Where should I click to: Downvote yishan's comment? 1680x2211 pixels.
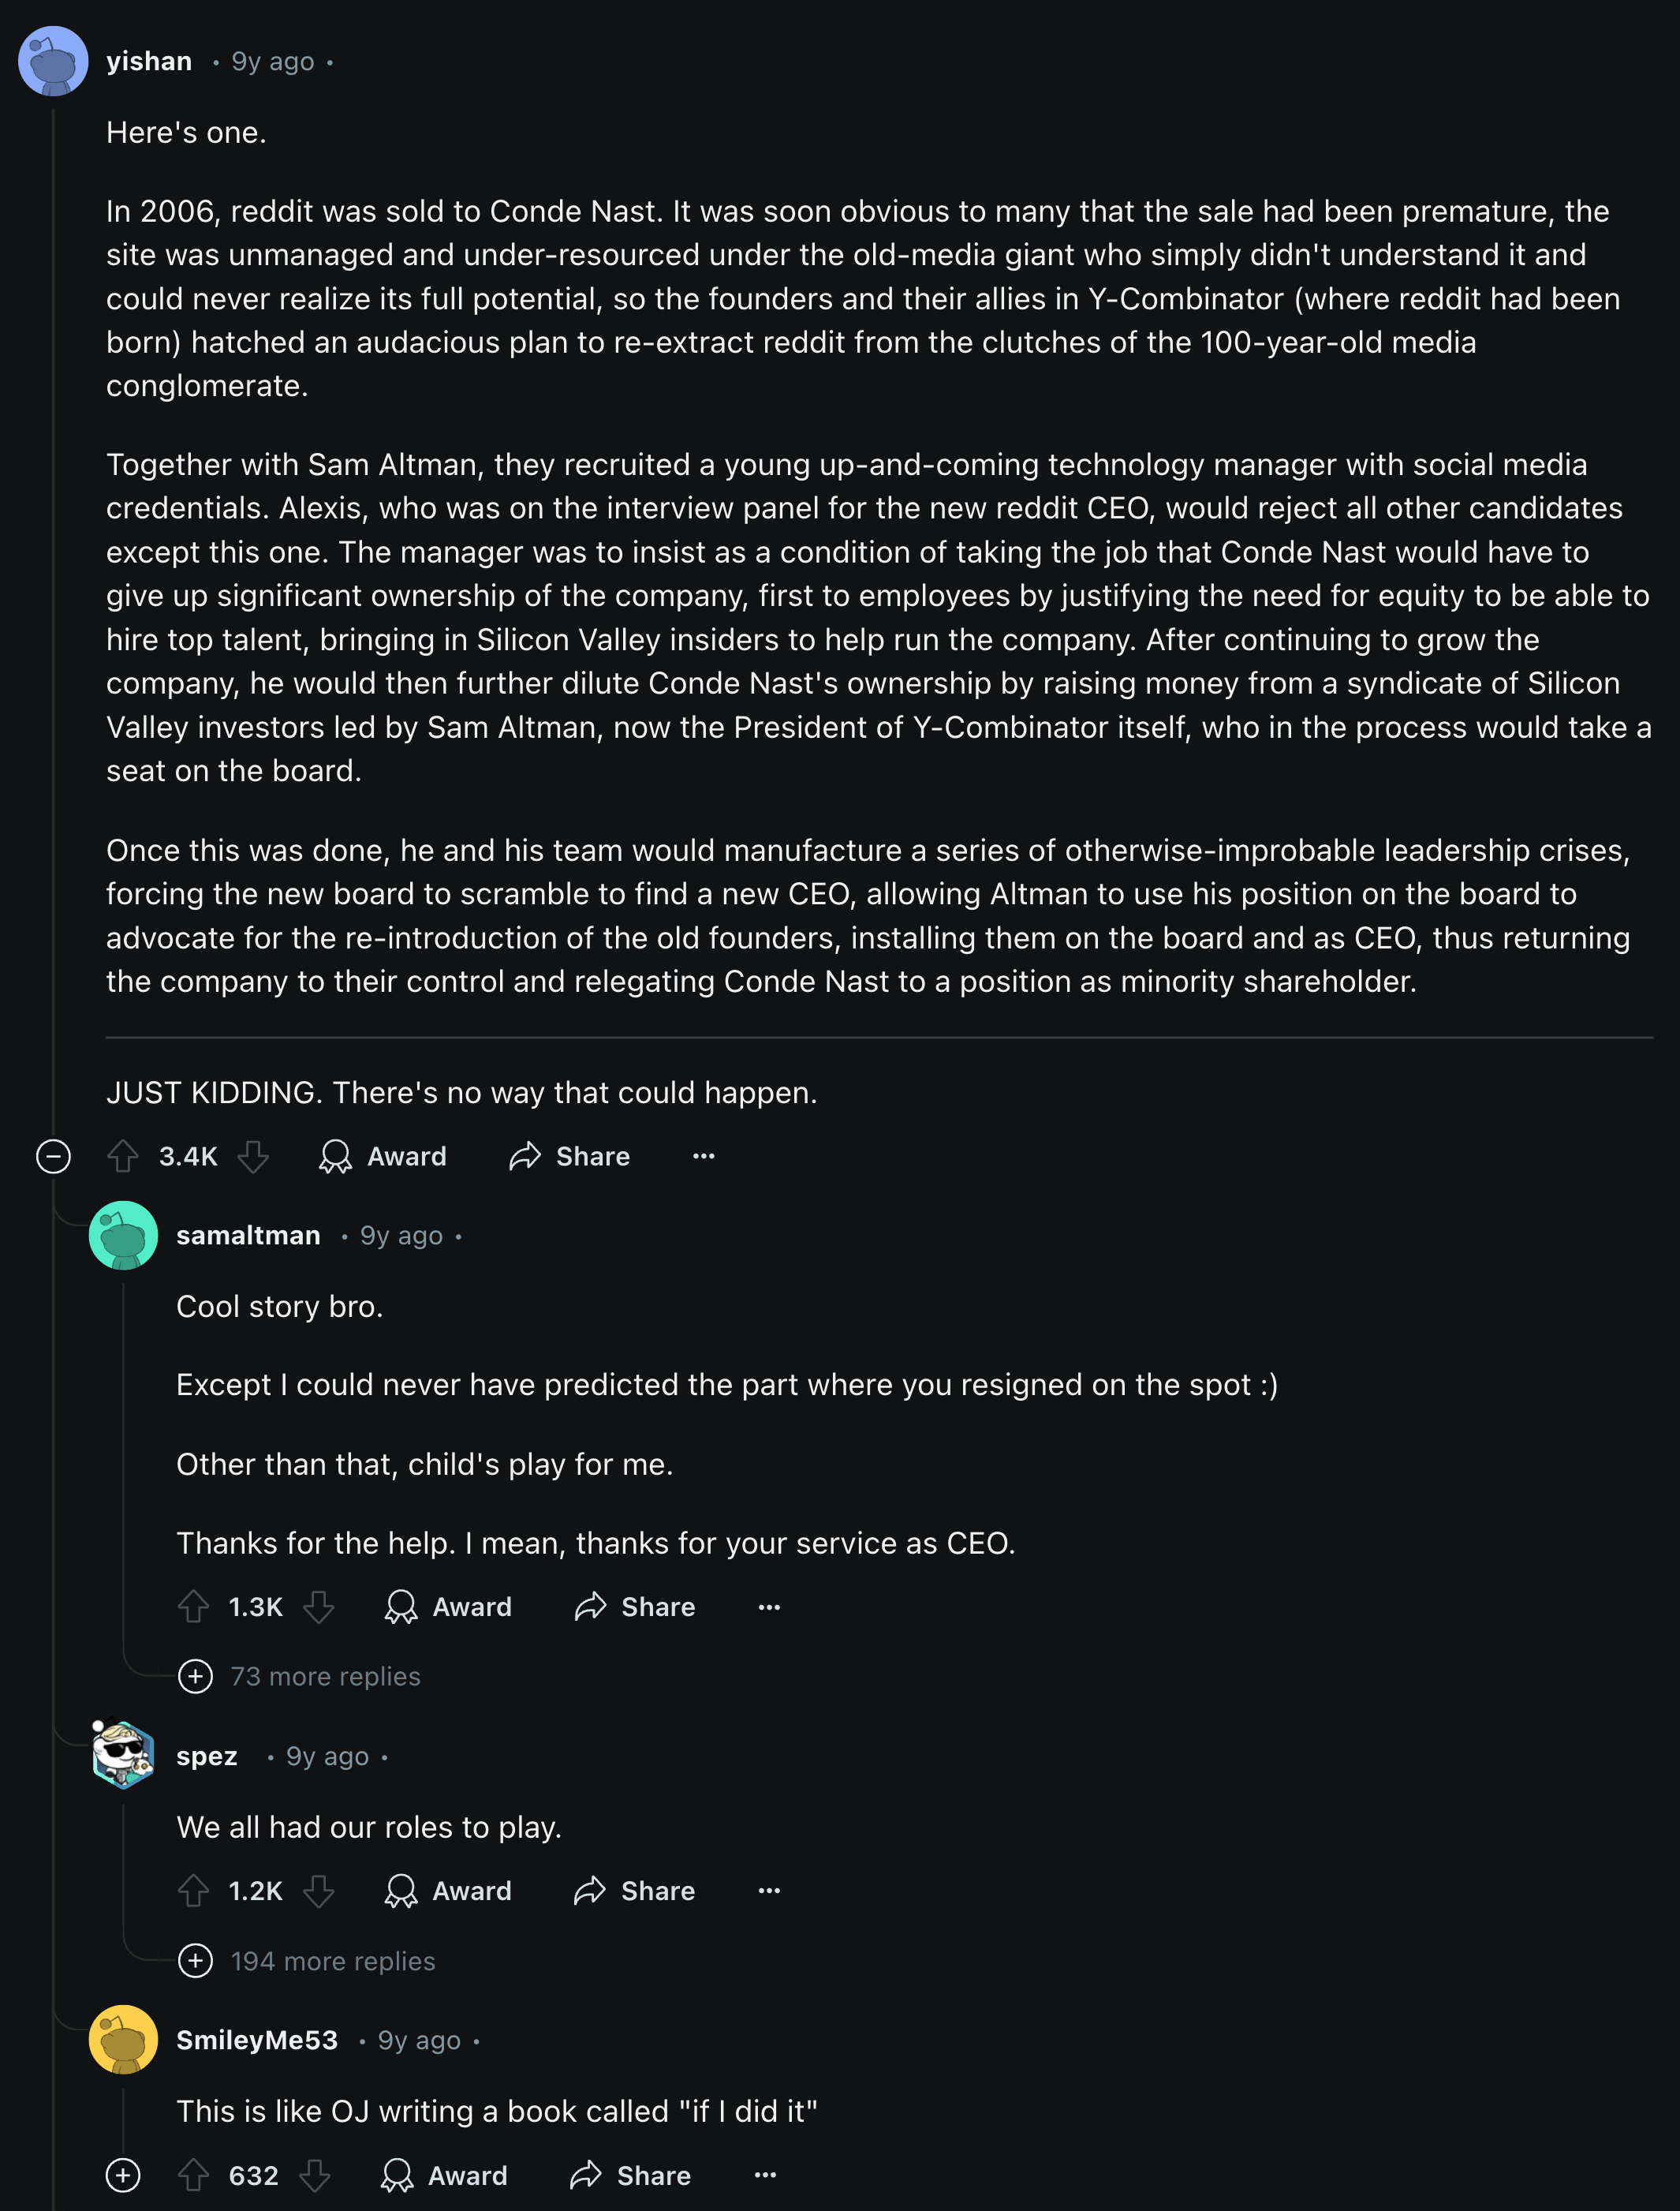253,1157
